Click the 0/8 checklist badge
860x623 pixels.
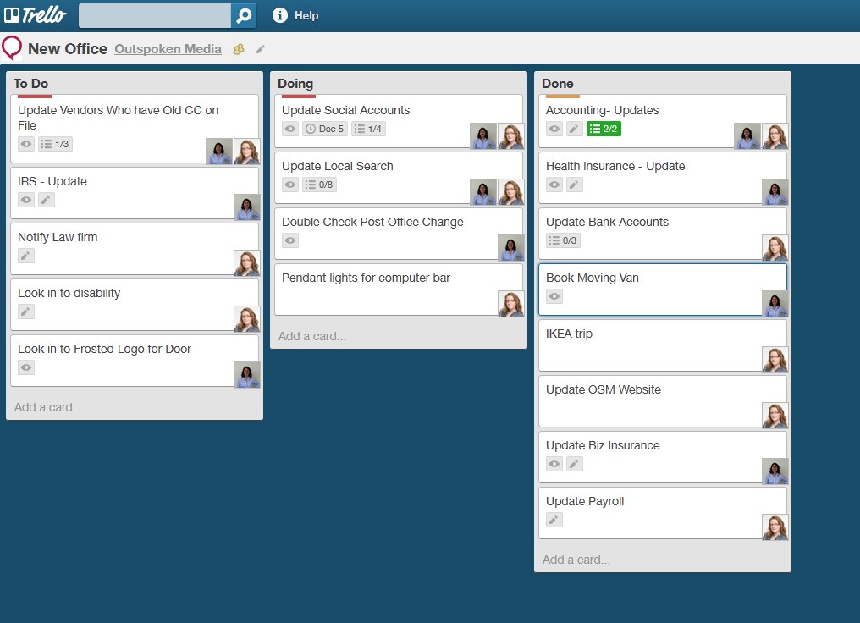click(x=320, y=185)
